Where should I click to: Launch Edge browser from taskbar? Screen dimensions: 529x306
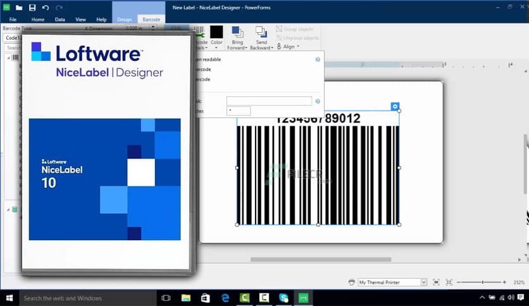[225, 298]
